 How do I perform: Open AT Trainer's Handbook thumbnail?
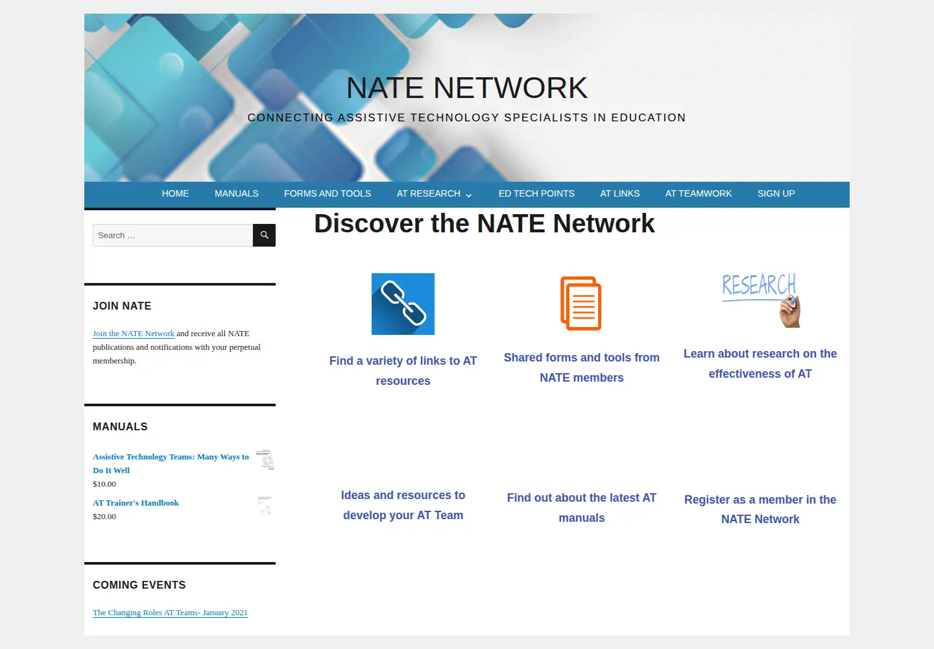(x=266, y=505)
